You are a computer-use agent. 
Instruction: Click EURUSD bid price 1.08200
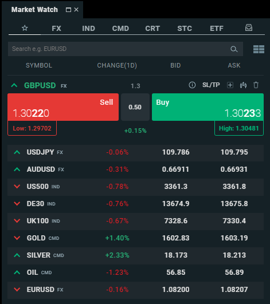click(x=176, y=290)
